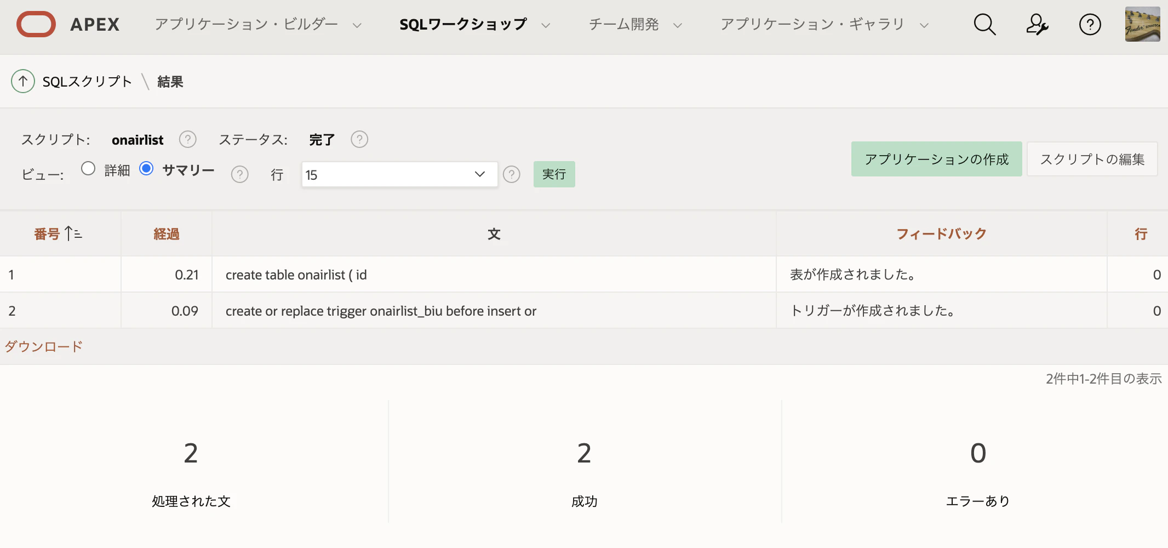Sort by the 番号 column header

[47, 234]
